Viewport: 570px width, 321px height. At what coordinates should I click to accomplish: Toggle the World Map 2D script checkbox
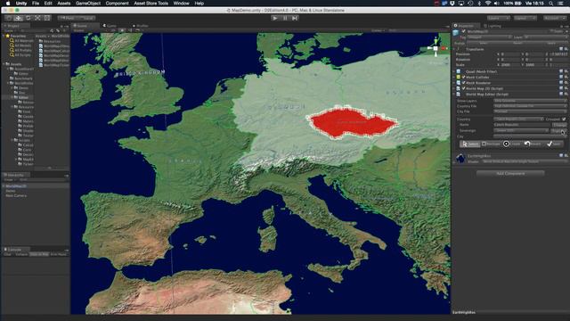(x=463, y=88)
